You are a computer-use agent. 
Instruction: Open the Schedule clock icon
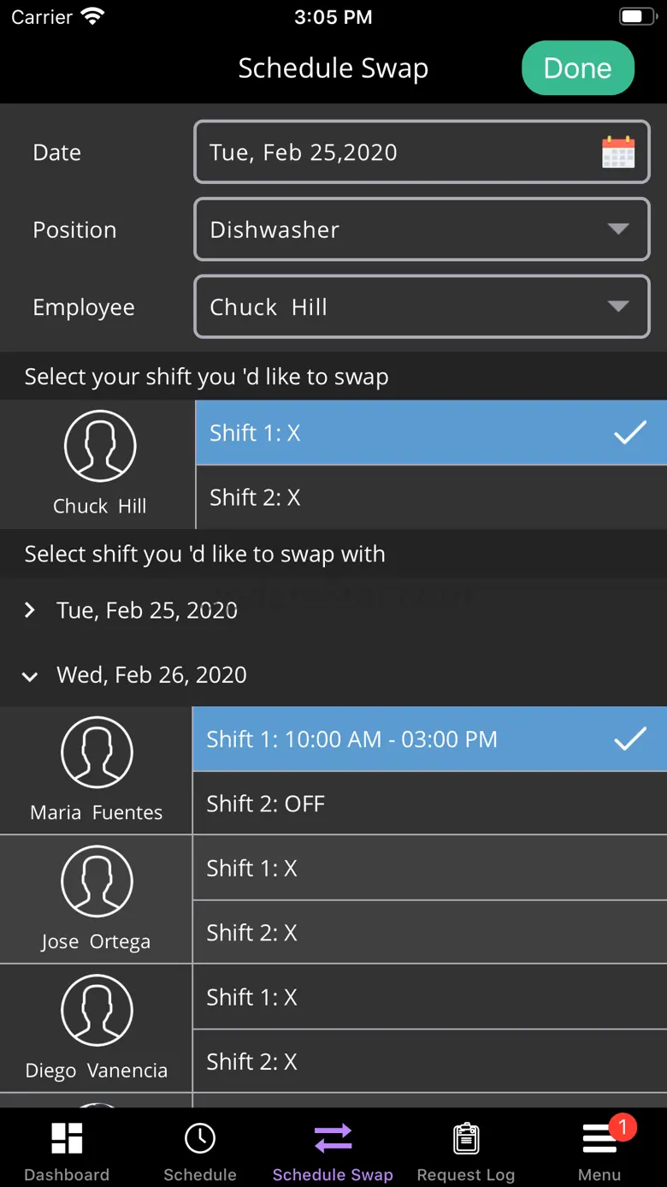[x=200, y=1139]
